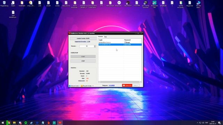Select the Spotify Accounts file icon
223x125 pixels.
click(181, 5)
